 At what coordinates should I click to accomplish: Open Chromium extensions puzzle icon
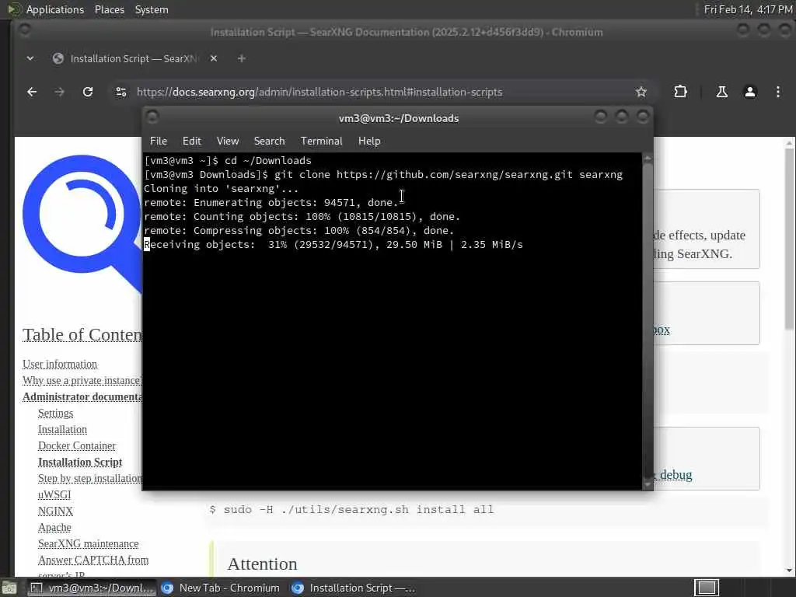point(680,92)
